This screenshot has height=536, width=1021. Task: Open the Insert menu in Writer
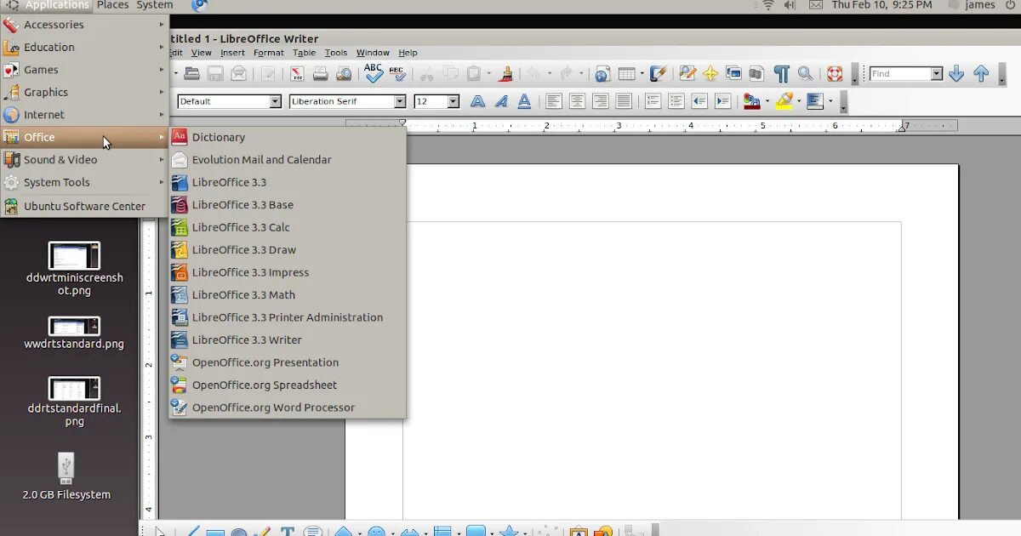232,53
